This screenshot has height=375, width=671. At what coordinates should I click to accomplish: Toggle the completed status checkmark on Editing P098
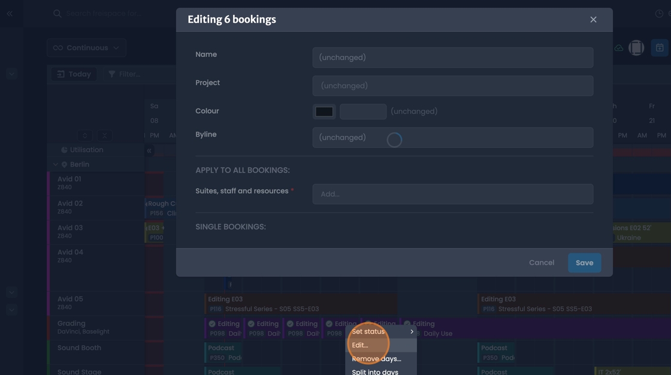click(x=211, y=323)
